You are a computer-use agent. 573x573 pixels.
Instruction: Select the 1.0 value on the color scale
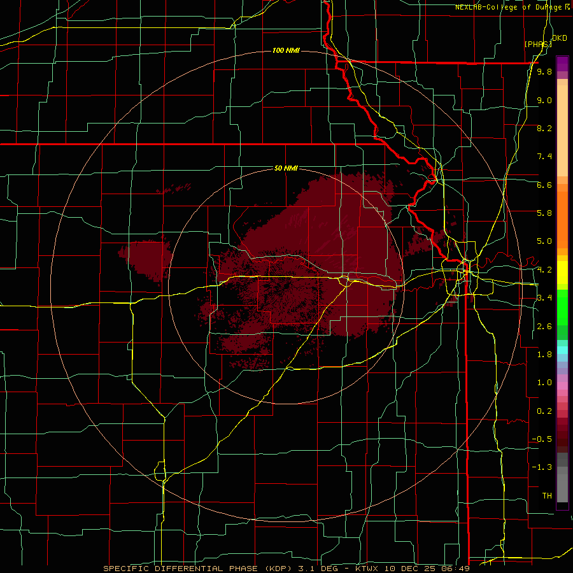tap(544, 382)
